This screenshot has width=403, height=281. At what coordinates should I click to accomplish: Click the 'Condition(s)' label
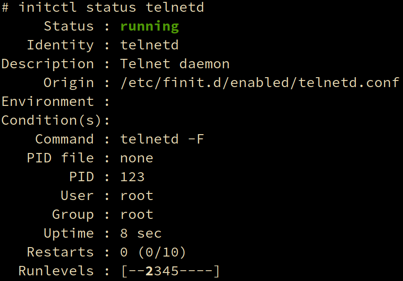pos(51,120)
